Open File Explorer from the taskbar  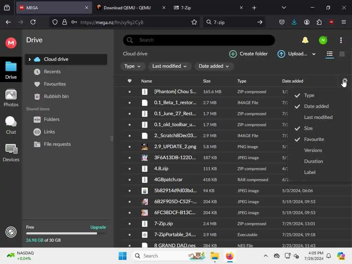pyautogui.click(x=214, y=256)
